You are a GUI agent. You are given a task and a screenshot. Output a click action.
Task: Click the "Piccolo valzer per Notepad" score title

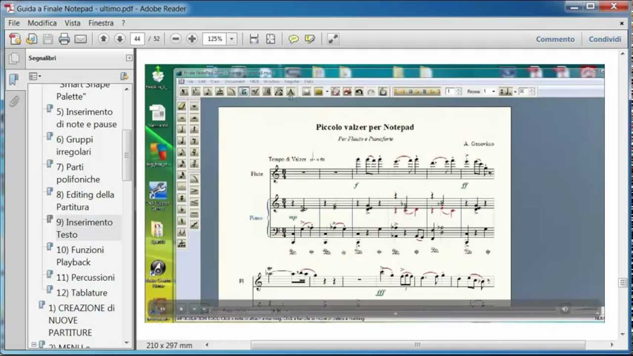pyautogui.click(x=365, y=127)
